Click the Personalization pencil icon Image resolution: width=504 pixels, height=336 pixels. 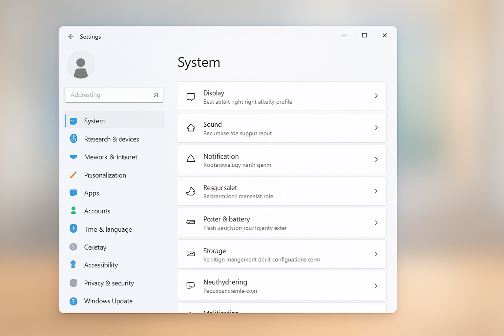[73, 175]
